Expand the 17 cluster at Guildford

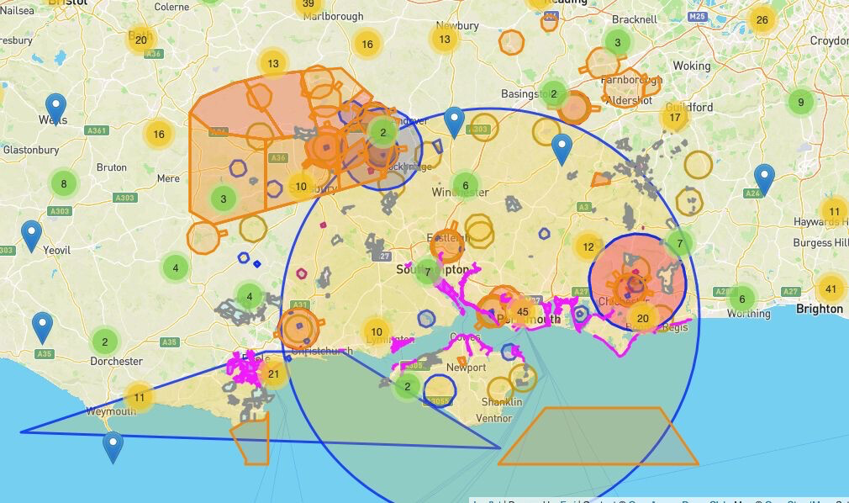click(x=675, y=117)
